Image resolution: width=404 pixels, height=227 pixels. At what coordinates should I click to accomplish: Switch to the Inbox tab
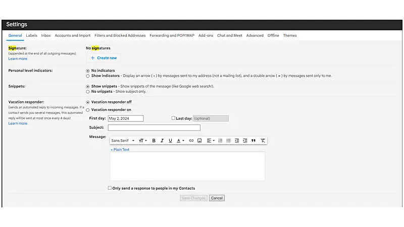(x=46, y=35)
